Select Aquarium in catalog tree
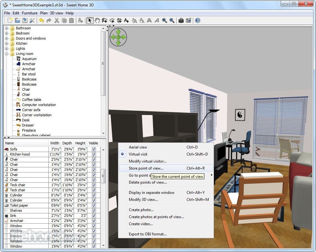Image resolution: width=316 pixels, height=252 pixels. 29,59
